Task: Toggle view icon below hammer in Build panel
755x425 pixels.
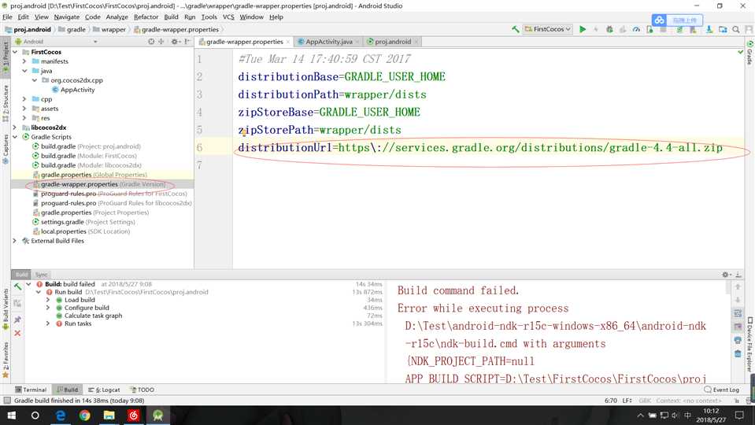Action: click(x=17, y=303)
